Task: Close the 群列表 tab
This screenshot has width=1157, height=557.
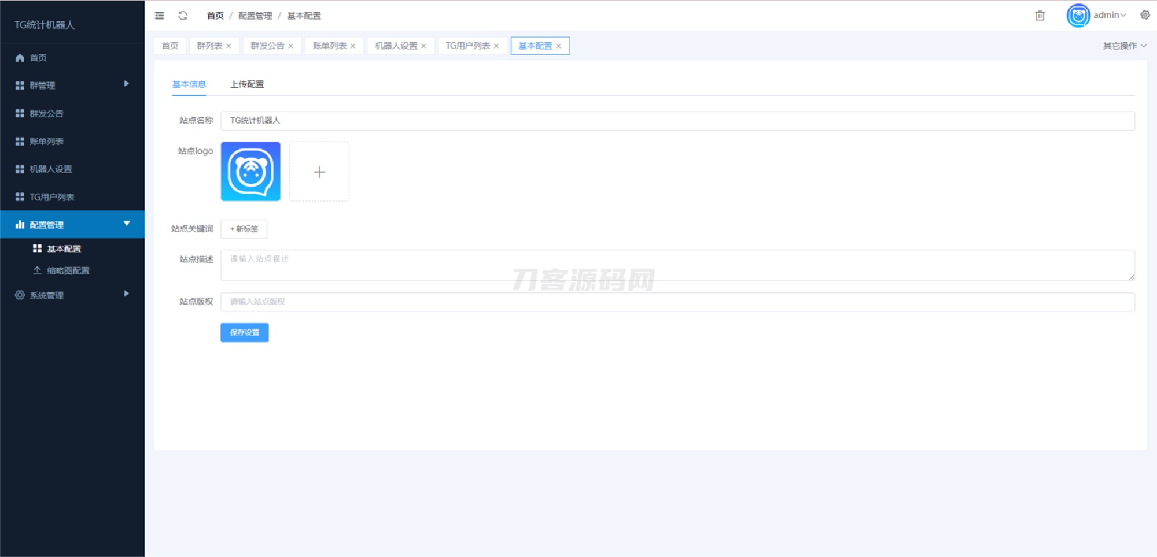Action: 230,46
